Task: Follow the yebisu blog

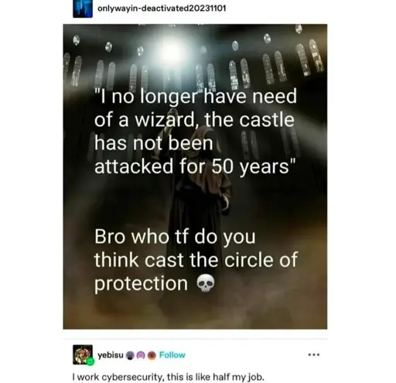Action: point(172,355)
